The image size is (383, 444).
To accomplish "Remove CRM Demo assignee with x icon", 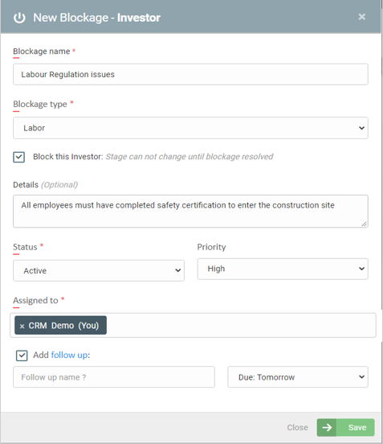I will click(22, 326).
